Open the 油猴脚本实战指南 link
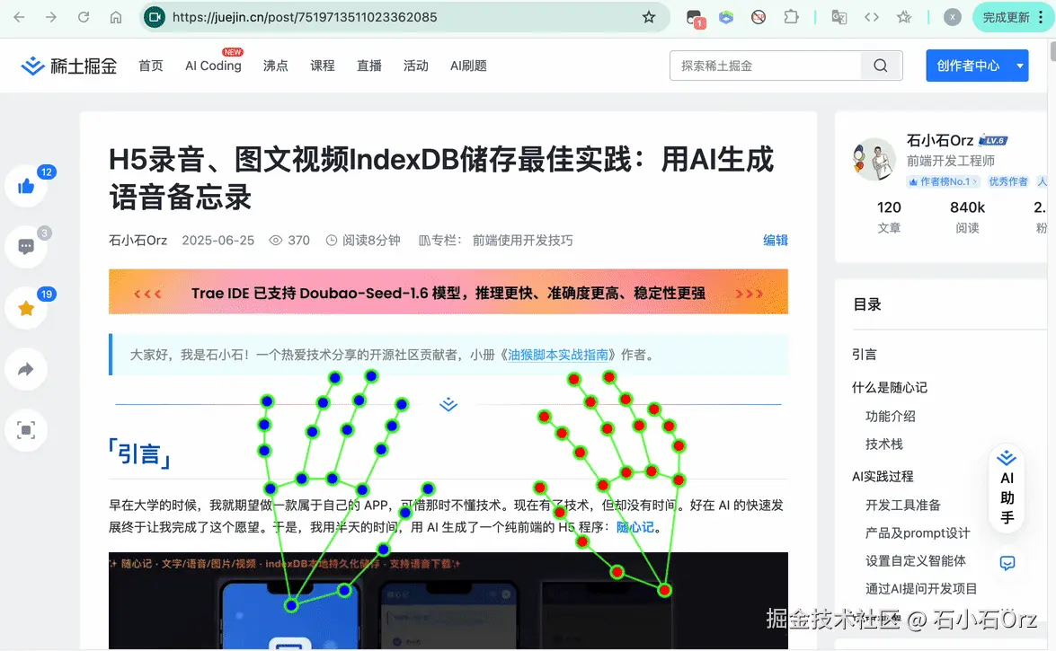The image size is (1056, 651). coord(557,355)
